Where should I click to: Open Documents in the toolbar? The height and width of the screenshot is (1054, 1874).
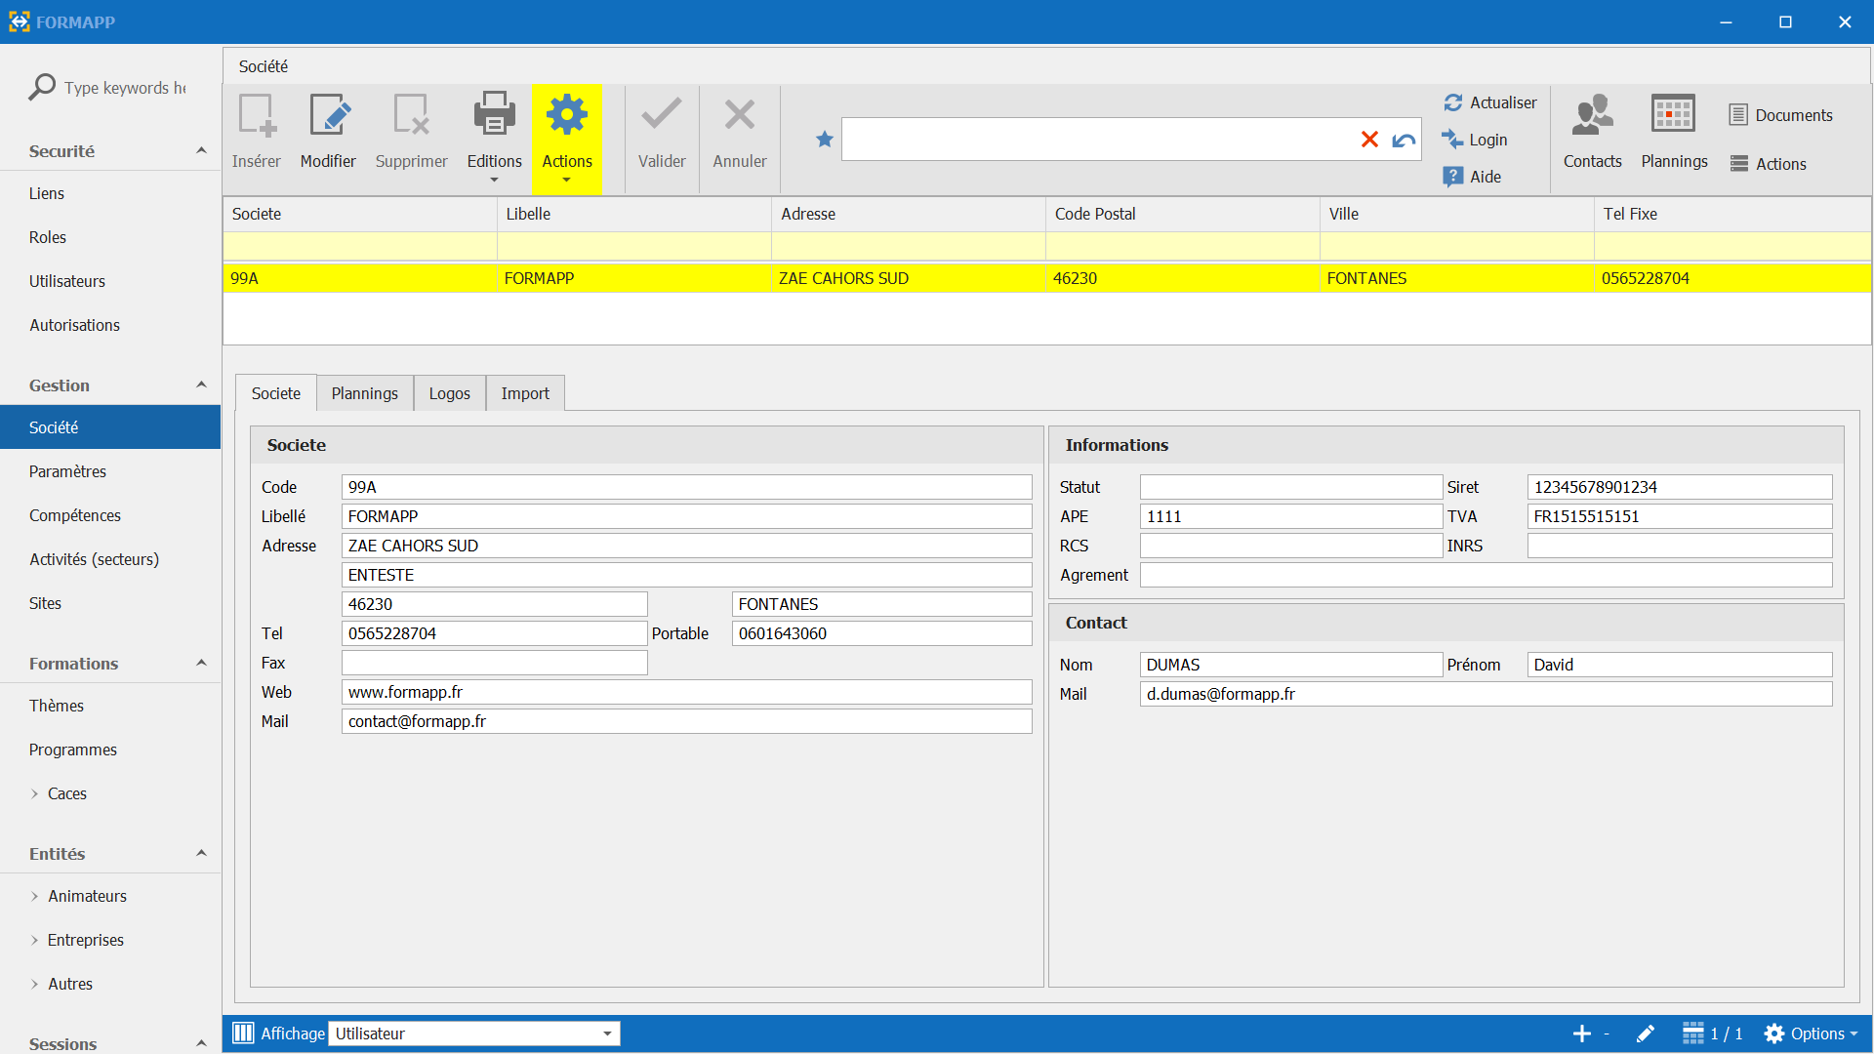(1780, 115)
